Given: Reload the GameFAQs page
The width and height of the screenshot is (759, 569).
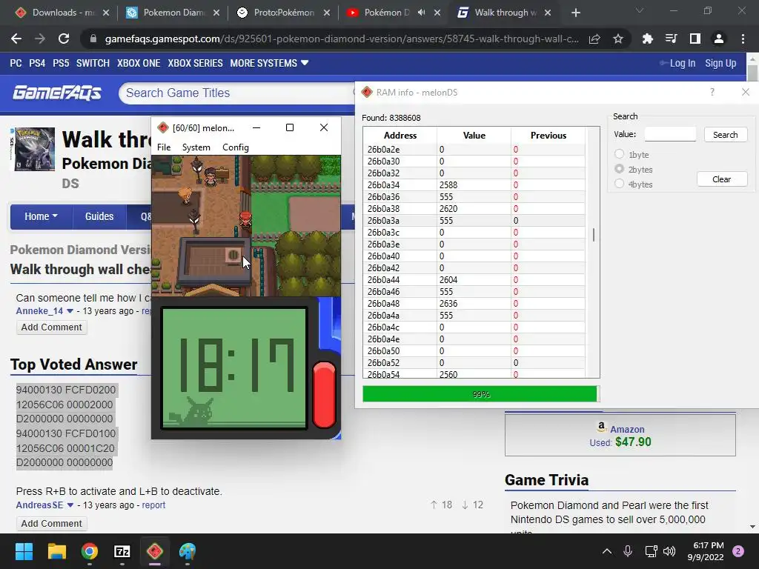Looking at the screenshot, I should click(x=64, y=39).
